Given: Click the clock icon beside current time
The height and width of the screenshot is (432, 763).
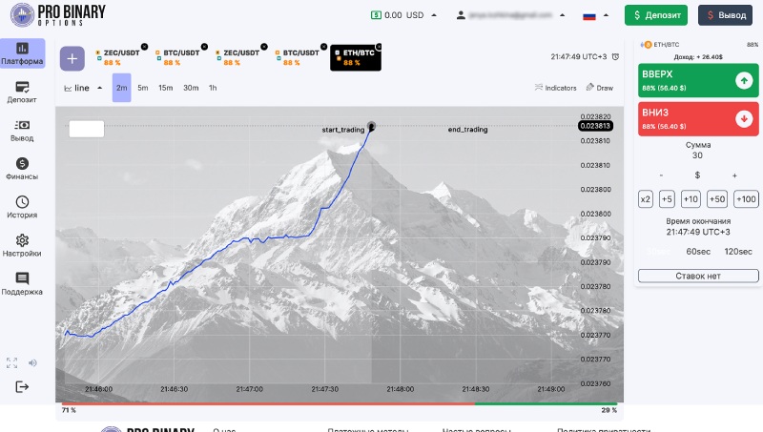Looking at the screenshot, I should [x=615, y=57].
